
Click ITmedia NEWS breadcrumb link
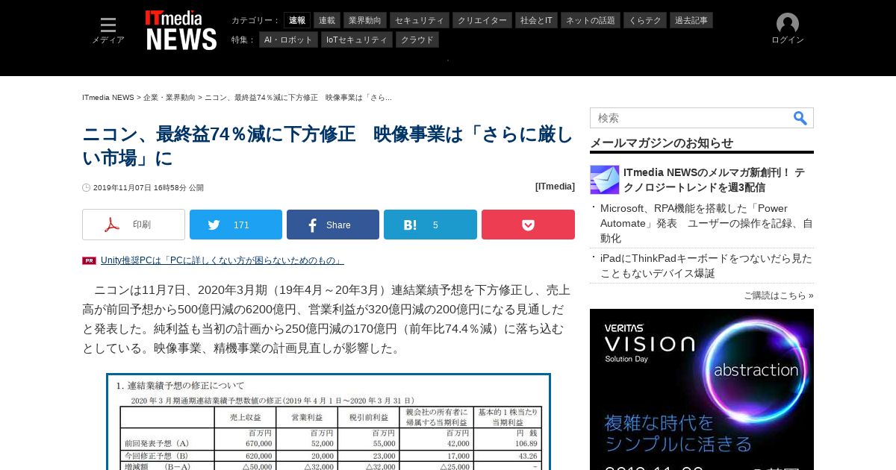click(108, 98)
